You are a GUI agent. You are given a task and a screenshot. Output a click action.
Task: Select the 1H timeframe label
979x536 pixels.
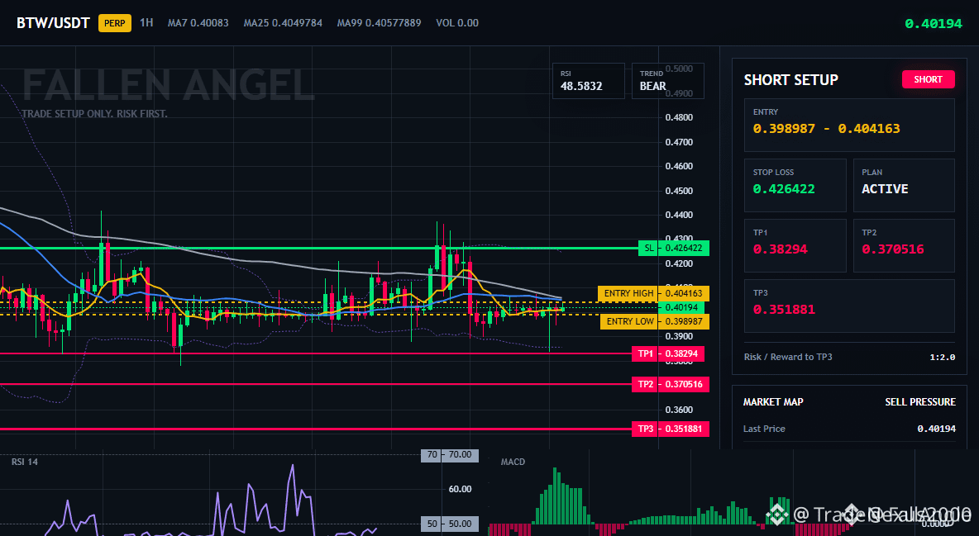(146, 22)
